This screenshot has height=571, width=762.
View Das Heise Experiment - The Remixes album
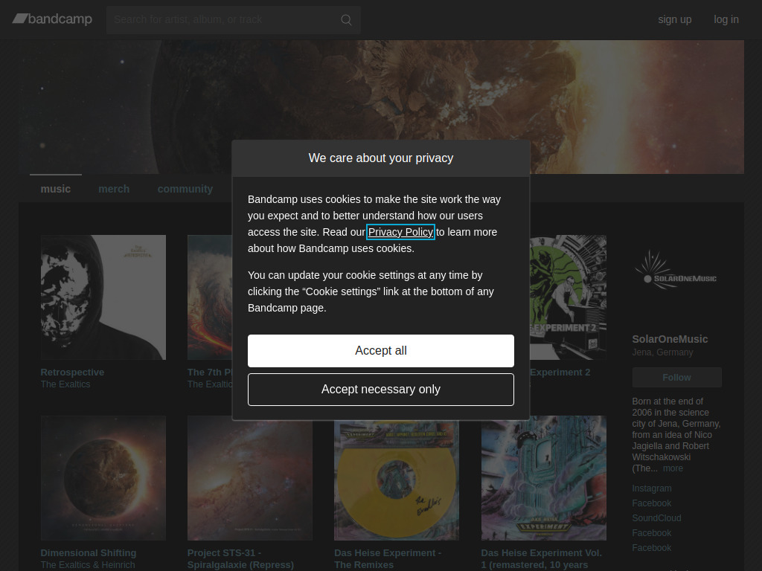pyautogui.click(x=396, y=478)
